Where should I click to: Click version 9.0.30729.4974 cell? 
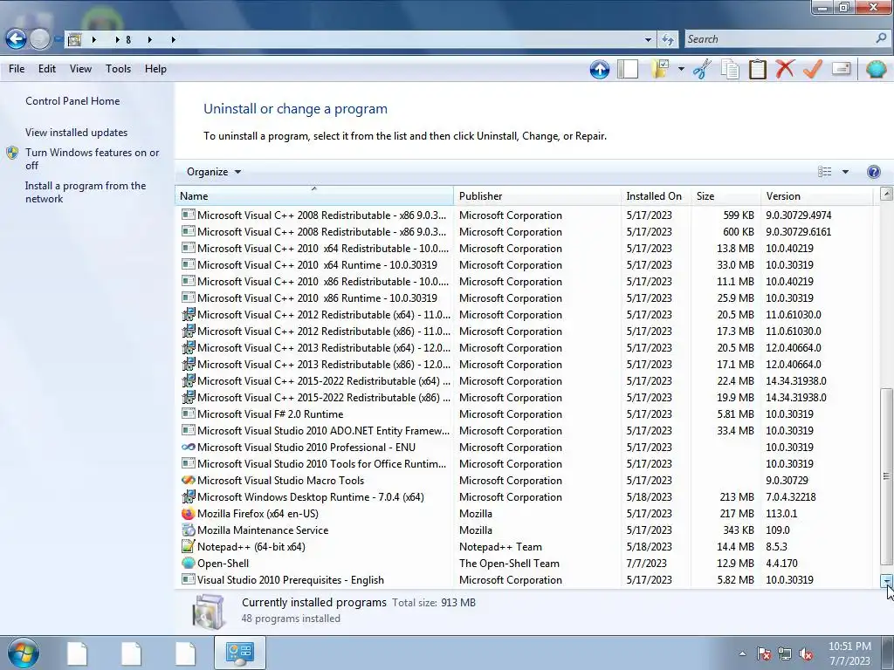pyautogui.click(x=798, y=215)
